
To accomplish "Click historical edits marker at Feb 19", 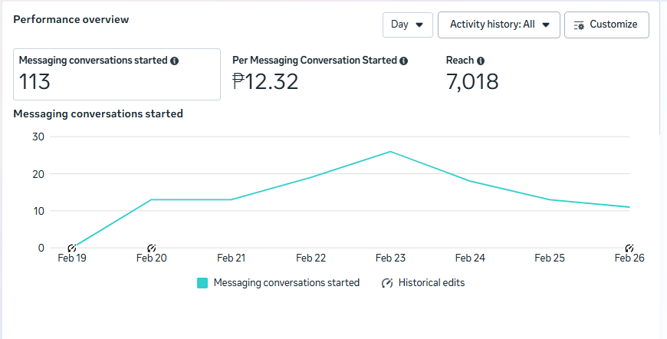I will tap(72, 248).
